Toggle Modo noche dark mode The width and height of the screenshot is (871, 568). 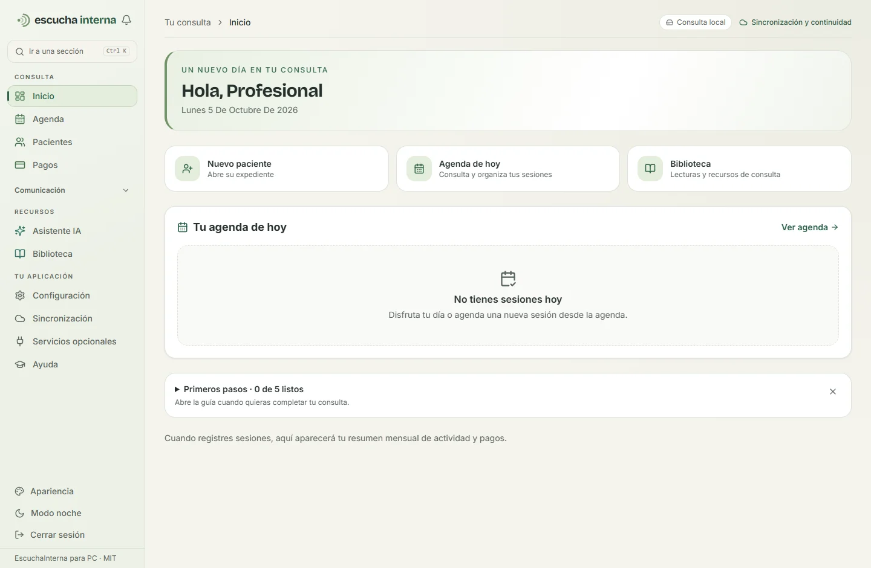click(73, 513)
